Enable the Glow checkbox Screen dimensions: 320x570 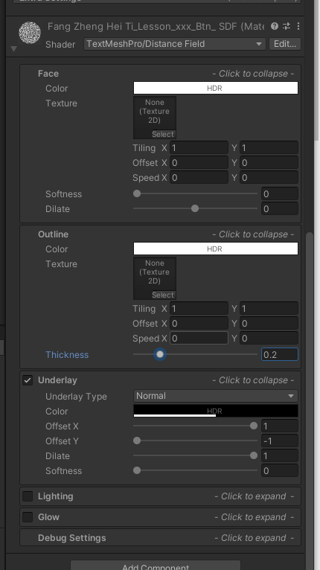(28, 517)
